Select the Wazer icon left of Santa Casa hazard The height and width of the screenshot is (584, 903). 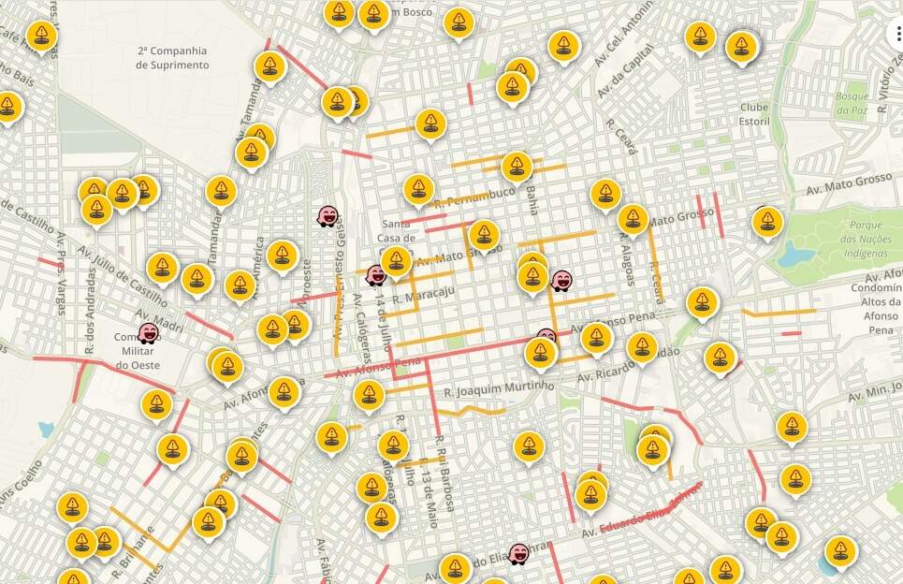[x=376, y=275]
